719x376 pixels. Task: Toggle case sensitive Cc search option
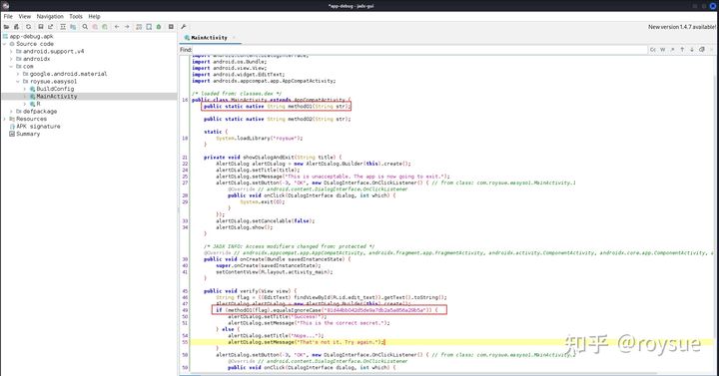click(x=652, y=50)
